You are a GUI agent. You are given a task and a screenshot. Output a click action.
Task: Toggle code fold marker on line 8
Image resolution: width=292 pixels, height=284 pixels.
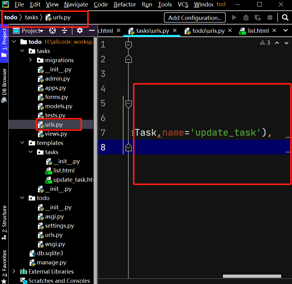pos(128,147)
